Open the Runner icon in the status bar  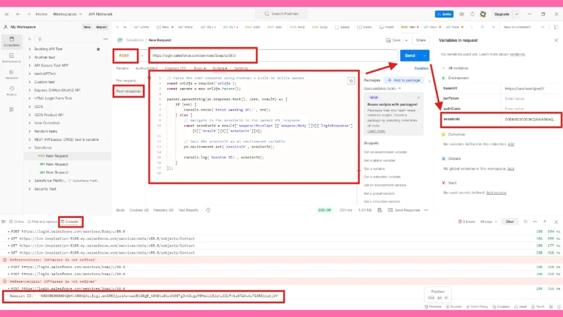(x=454, y=307)
